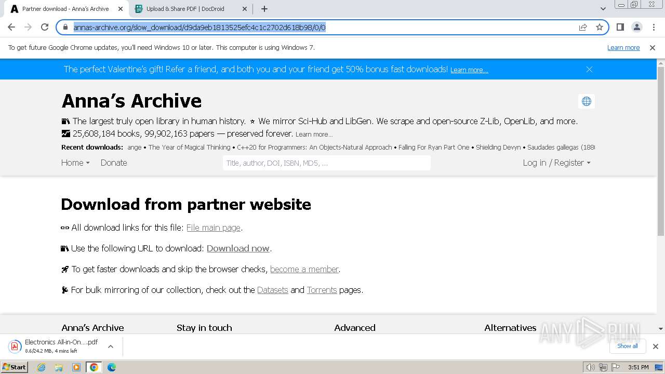Image resolution: width=665 pixels, height=374 pixels.
Task: Open the Chrome three-dot menu
Action: coord(654,27)
